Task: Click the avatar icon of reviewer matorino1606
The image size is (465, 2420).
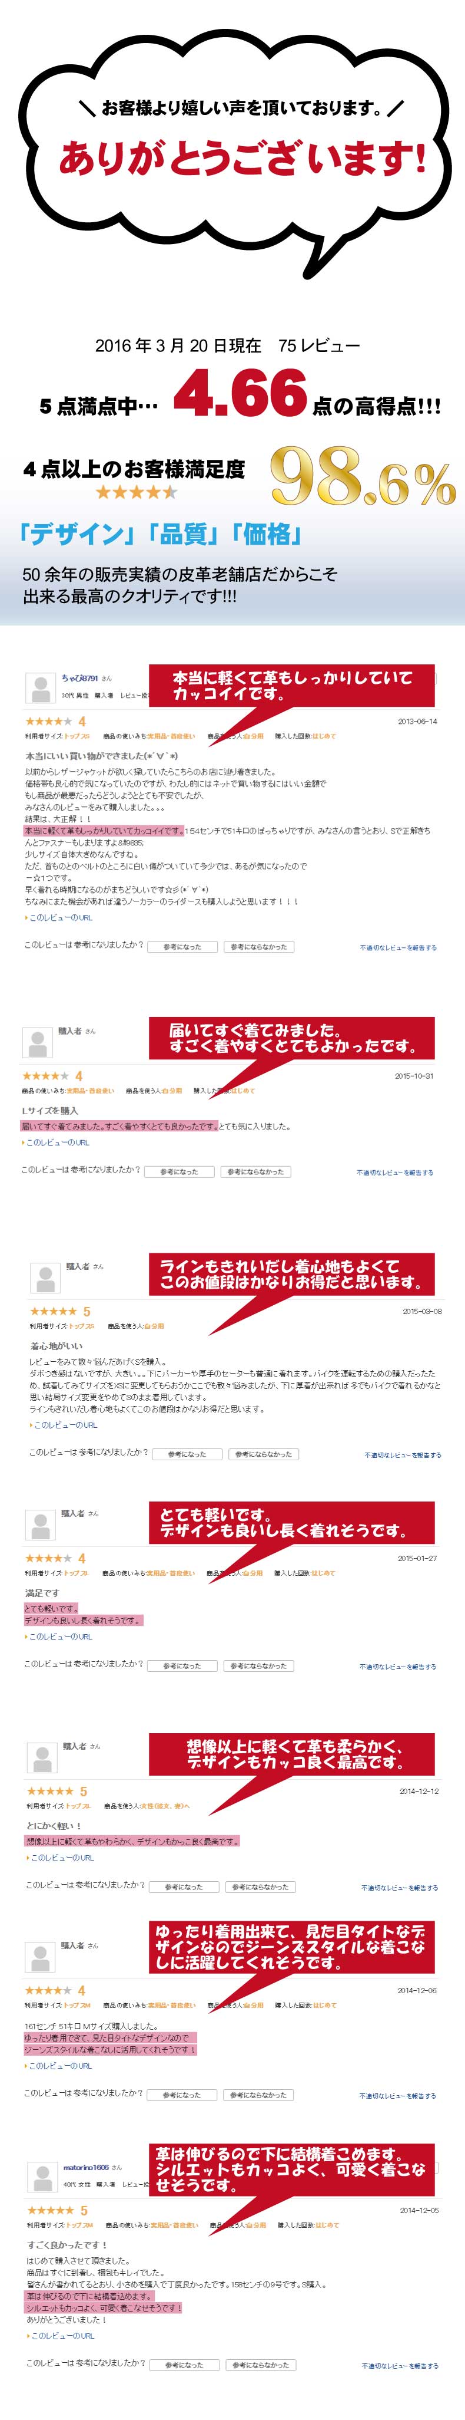Action: pyautogui.click(x=41, y=2175)
